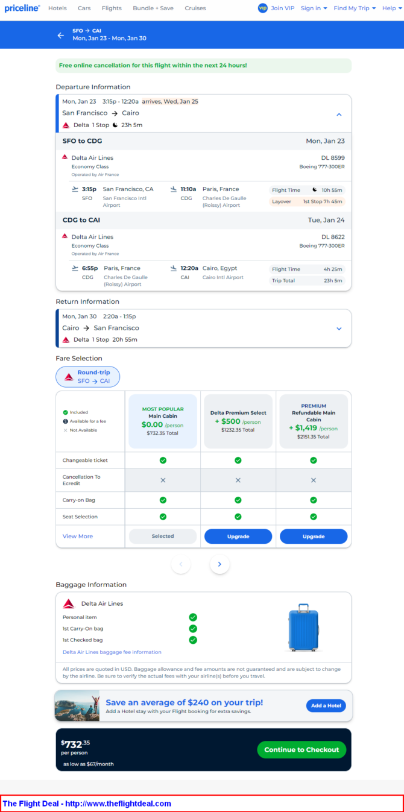Viewport: 404px width, 812px height.
Task: Click overnight moon icon beside 23h 5m
Action: tap(115, 125)
